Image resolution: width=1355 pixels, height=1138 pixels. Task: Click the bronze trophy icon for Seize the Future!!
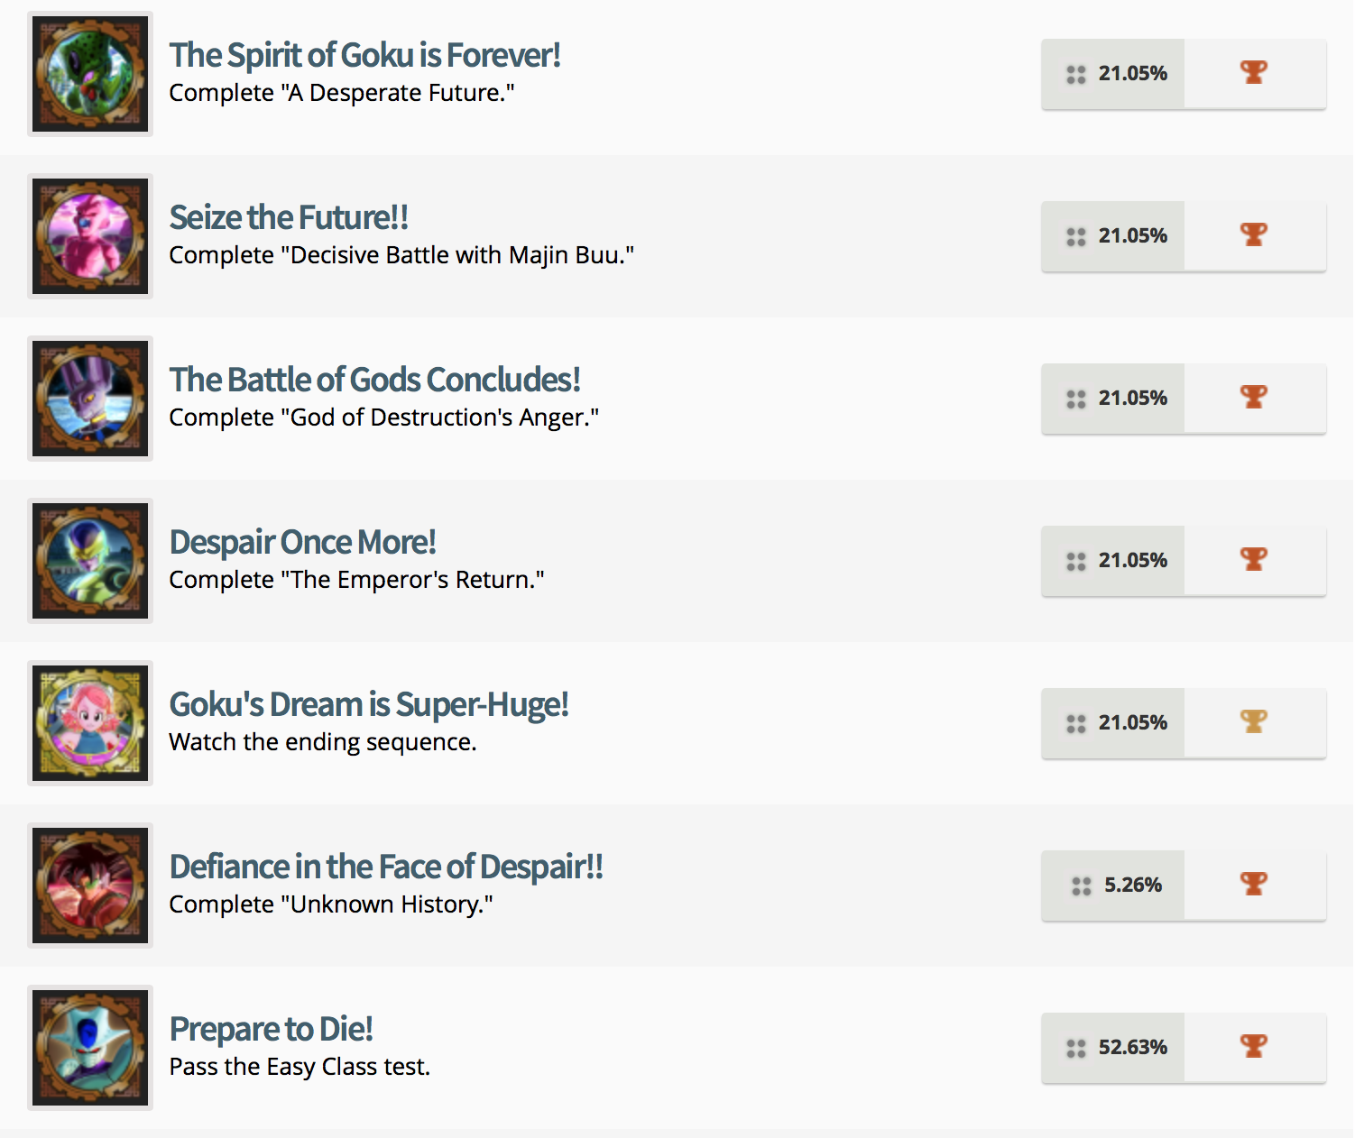click(1254, 234)
